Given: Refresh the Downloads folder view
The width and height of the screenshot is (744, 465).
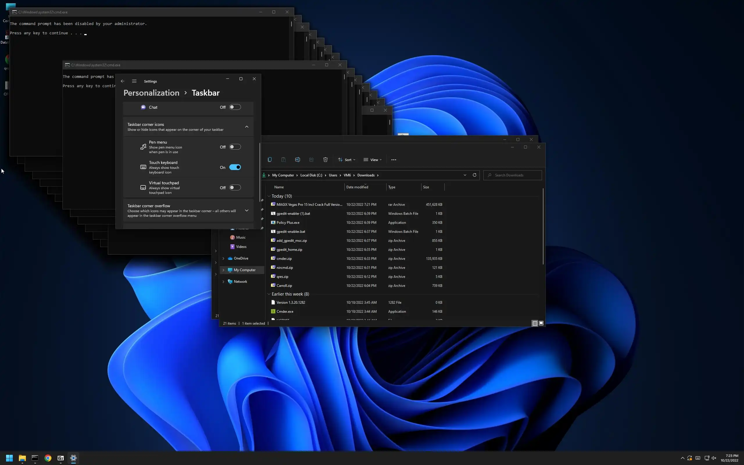Looking at the screenshot, I should 474,175.
